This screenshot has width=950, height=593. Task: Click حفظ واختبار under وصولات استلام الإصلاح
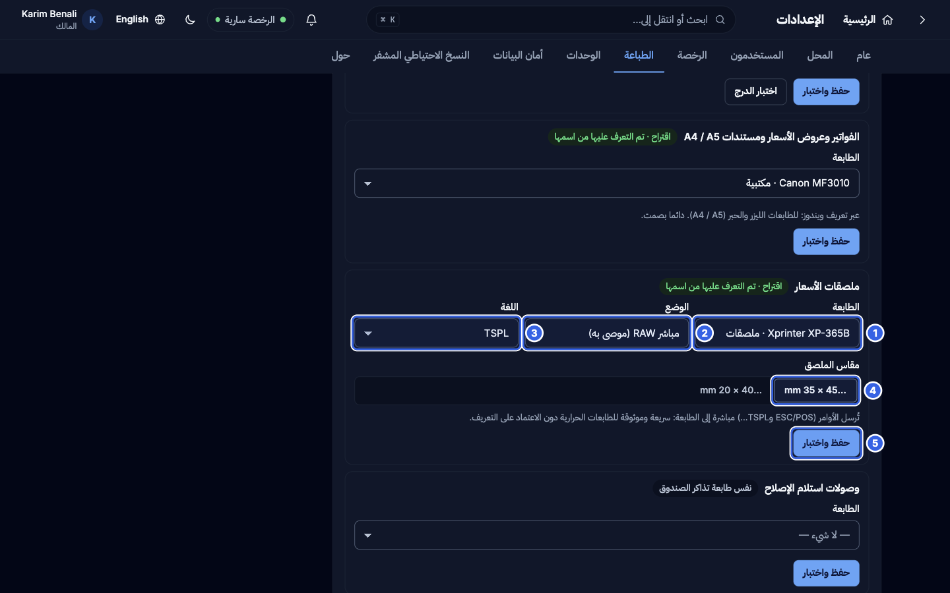coord(826,573)
